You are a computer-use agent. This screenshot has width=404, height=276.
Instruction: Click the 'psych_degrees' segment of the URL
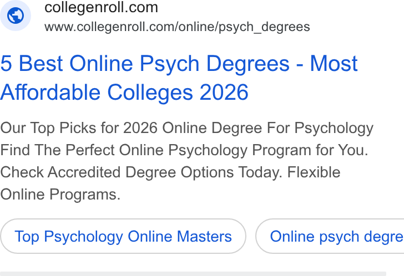(264, 27)
